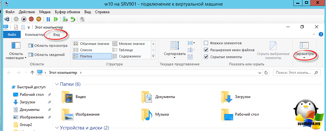
Task: Click the green Revert arrow icon
Action: click(x=72, y=19)
